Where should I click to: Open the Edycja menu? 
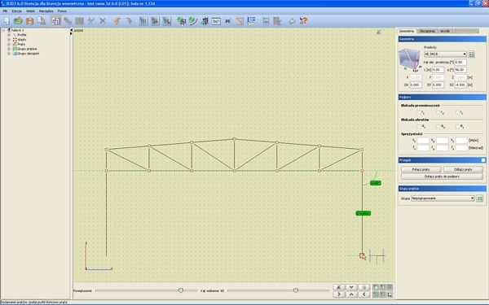[x=16, y=11]
